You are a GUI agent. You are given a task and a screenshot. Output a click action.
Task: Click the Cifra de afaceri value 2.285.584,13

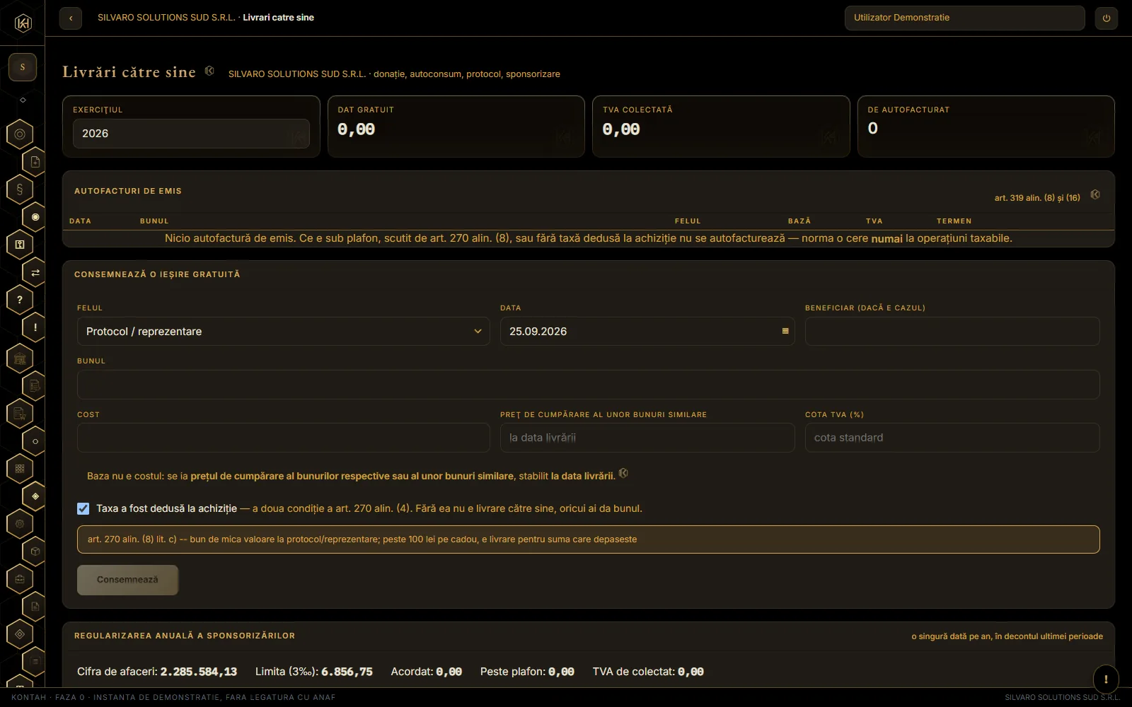[x=199, y=672]
